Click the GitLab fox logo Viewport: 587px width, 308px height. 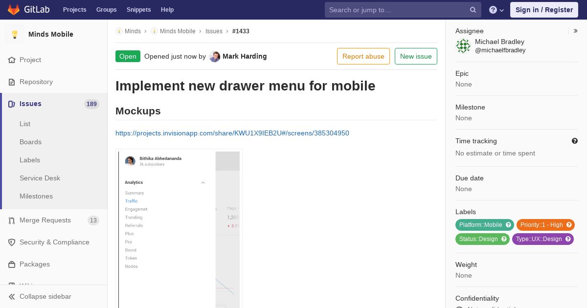click(x=14, y=10)
